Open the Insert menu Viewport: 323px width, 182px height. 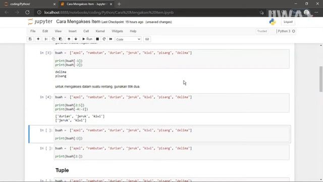[72, 31]
